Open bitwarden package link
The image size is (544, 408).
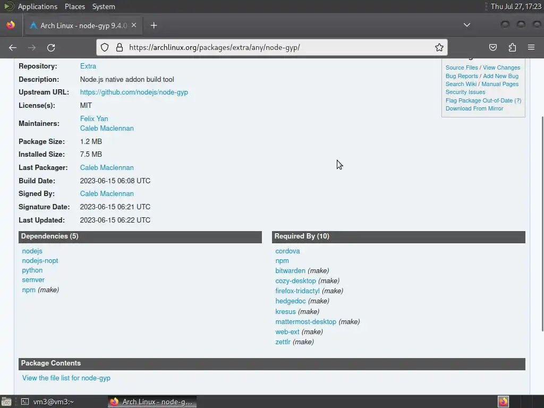coord(291,270)
